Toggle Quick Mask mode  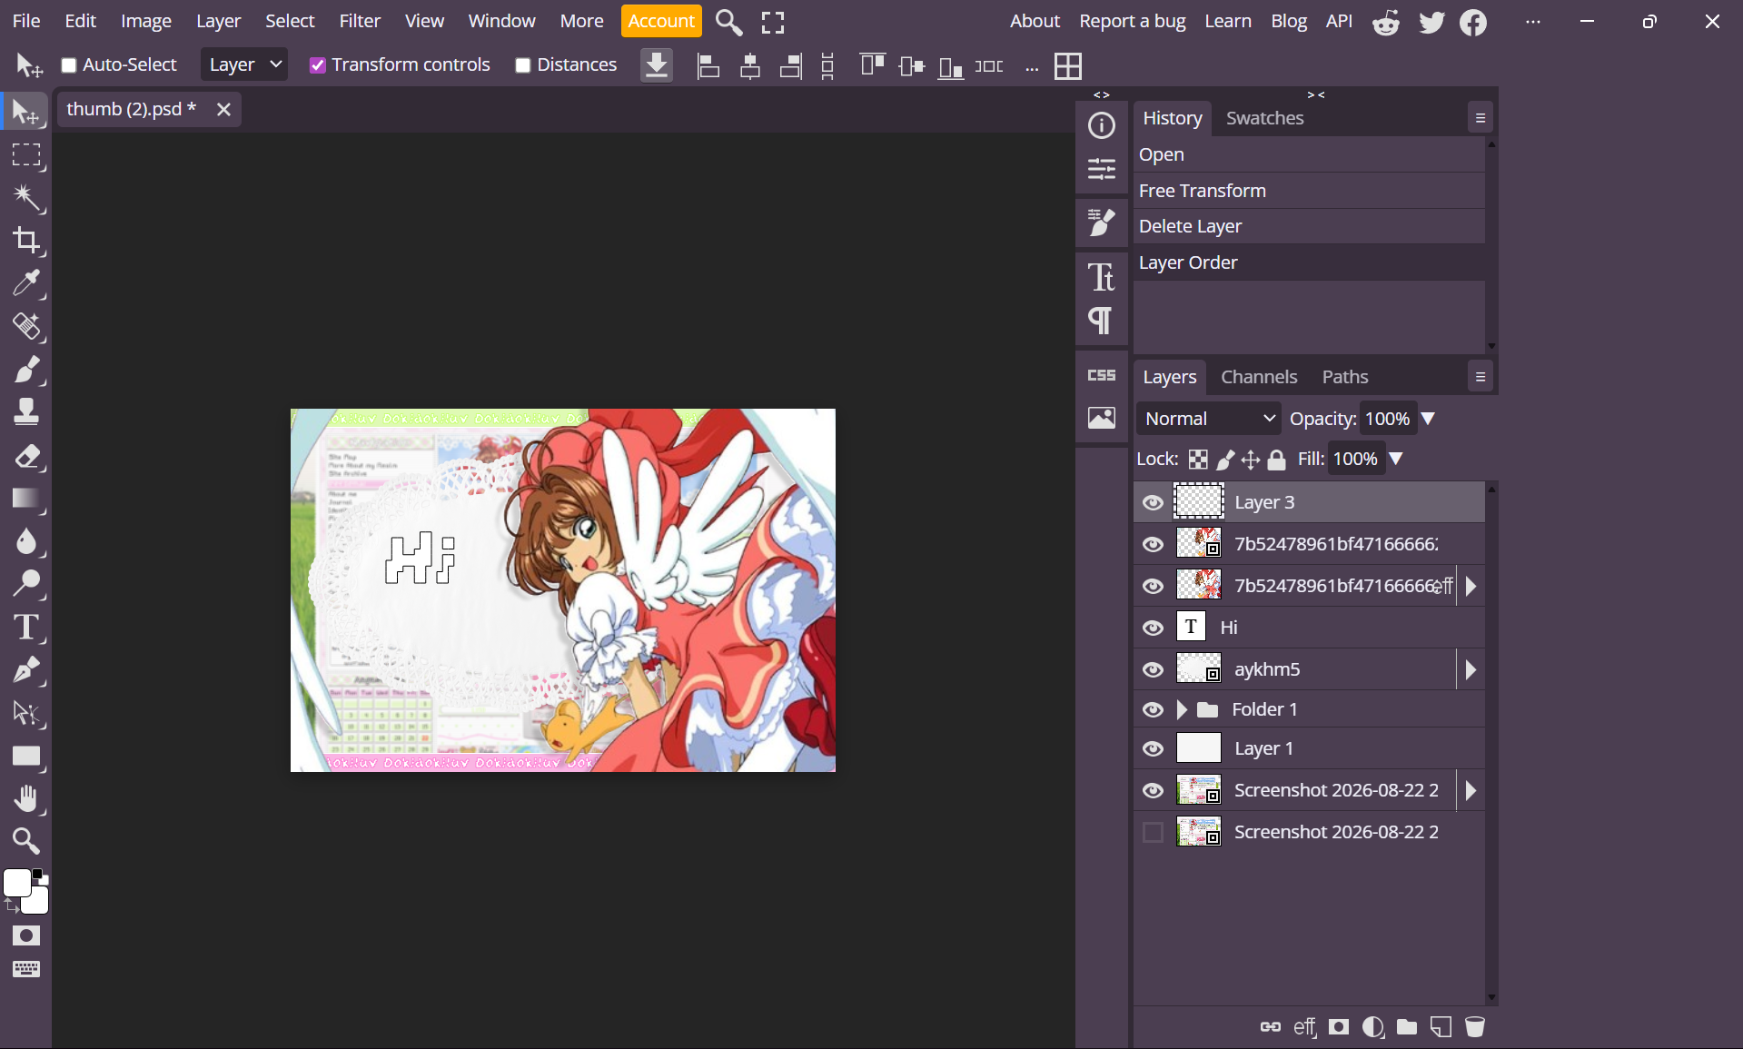click(26, 935)
